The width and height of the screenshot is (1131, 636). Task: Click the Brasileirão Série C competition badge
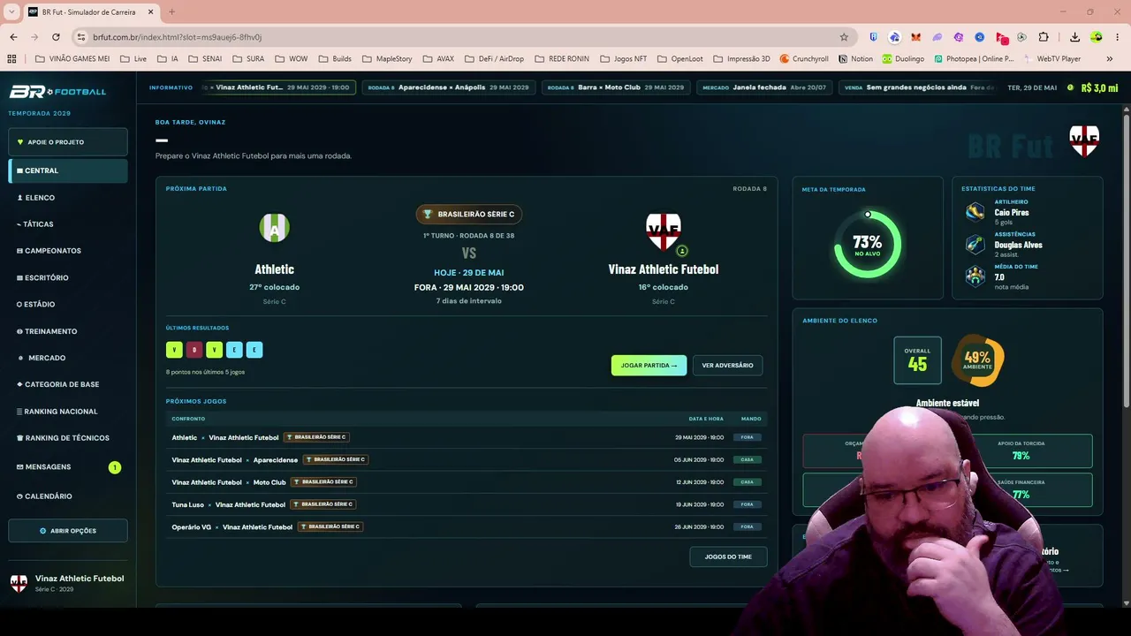469,214
